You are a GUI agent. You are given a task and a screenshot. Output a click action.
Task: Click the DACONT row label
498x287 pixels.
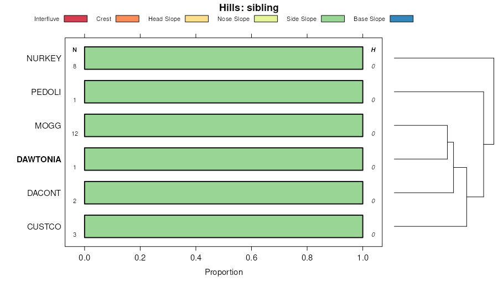click(44, 193)
